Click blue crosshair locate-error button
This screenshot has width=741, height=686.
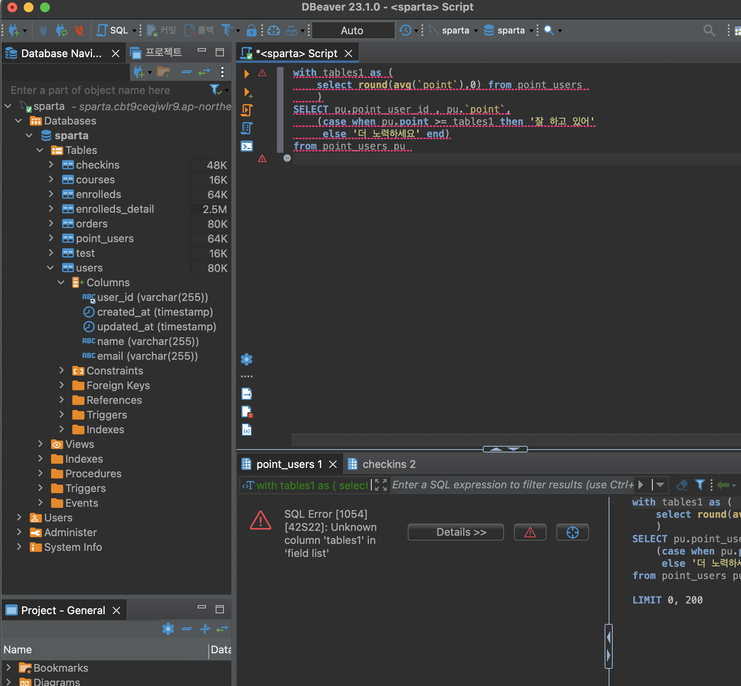pos(572,532)
